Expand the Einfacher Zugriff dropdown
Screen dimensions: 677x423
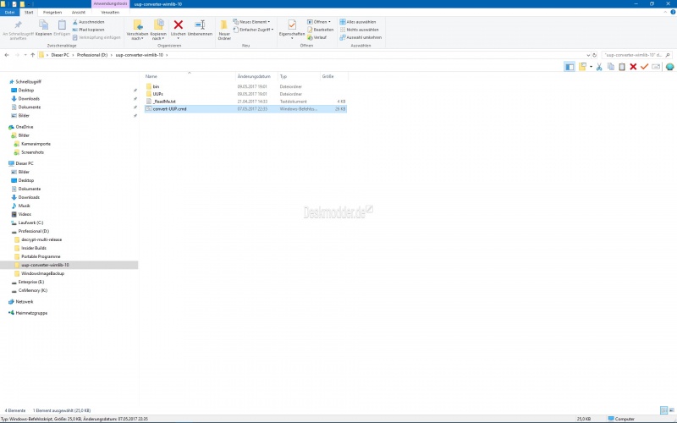(253, 30)
